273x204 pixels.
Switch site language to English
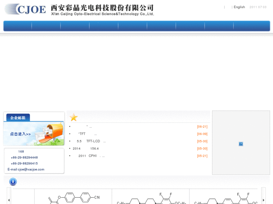click(x=239, y=7)
